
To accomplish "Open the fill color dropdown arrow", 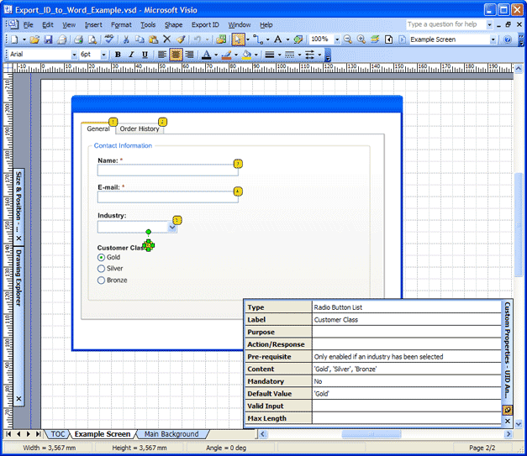I will click(256, 55).
